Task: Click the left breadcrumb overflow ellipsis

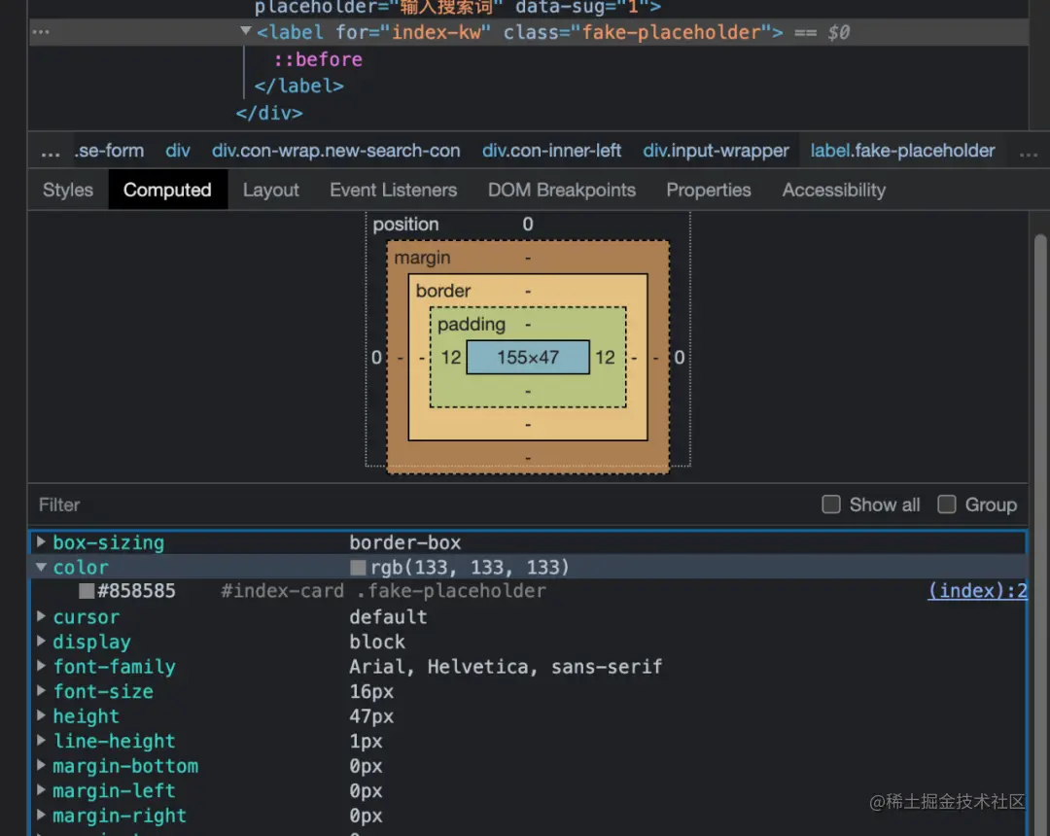Action: click(51, 152)
